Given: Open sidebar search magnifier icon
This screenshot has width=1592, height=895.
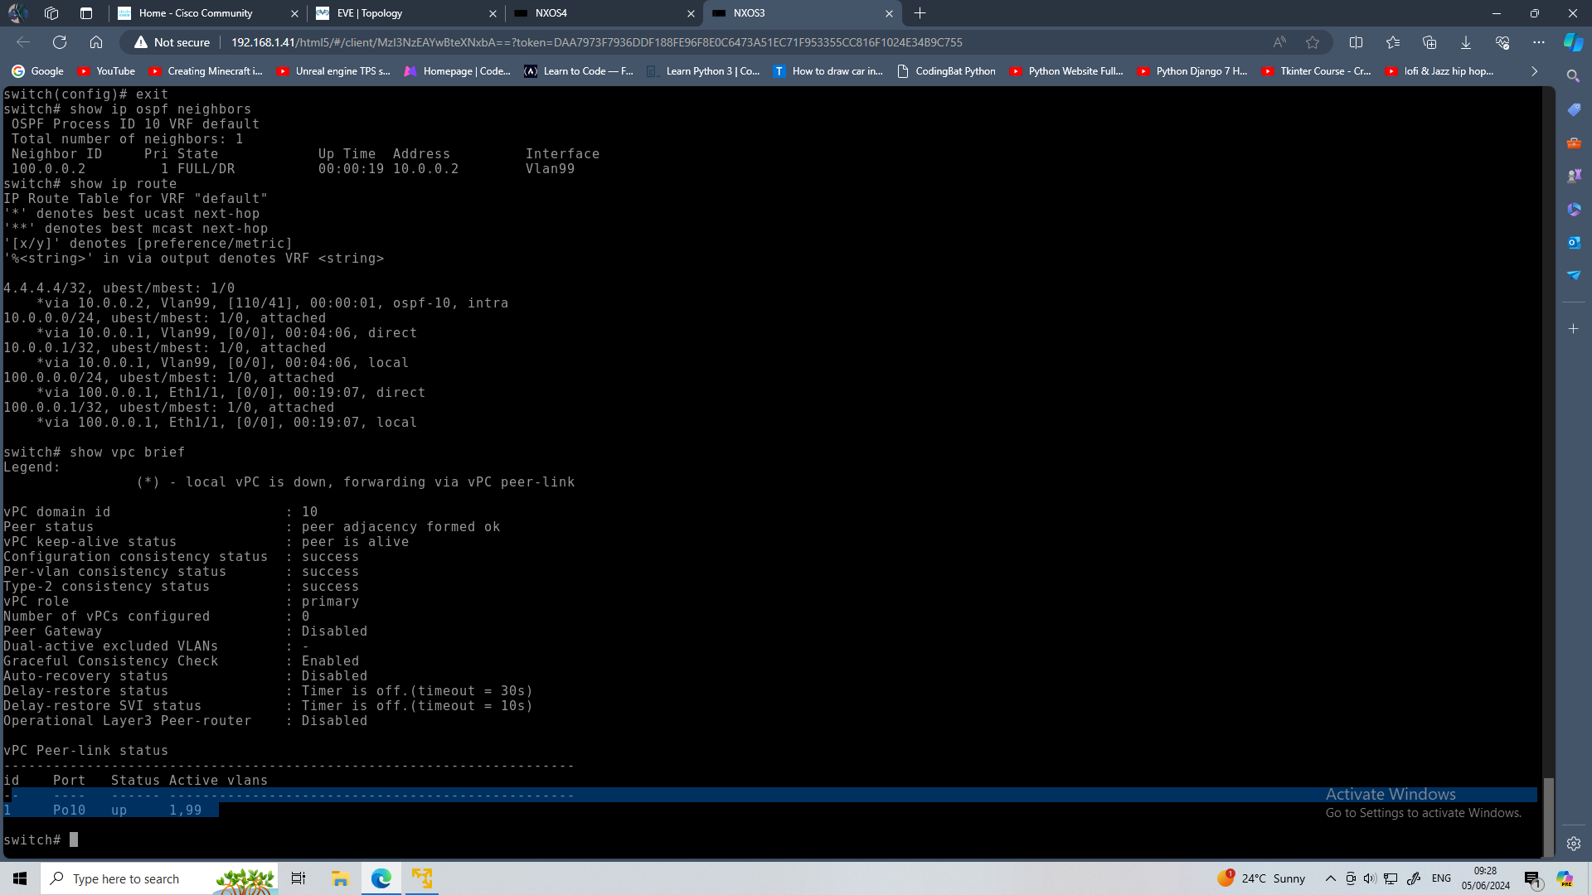Looking at the screenshot, I should coord(1573,76).
